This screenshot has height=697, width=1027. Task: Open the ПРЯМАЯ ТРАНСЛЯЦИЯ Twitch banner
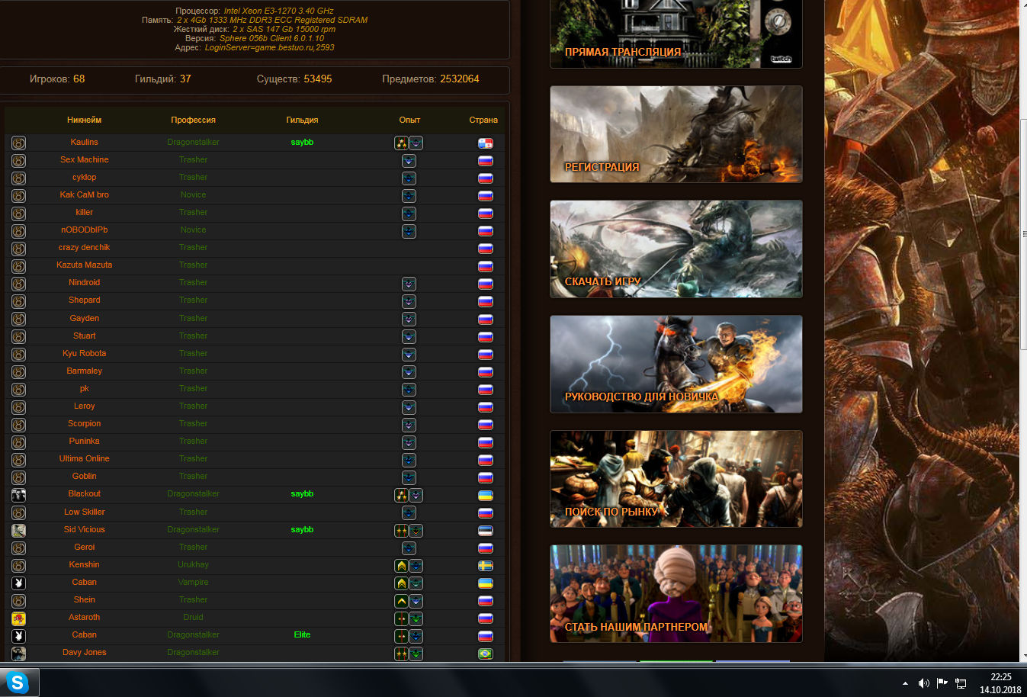pyautogui.click(x=676, y=34)
